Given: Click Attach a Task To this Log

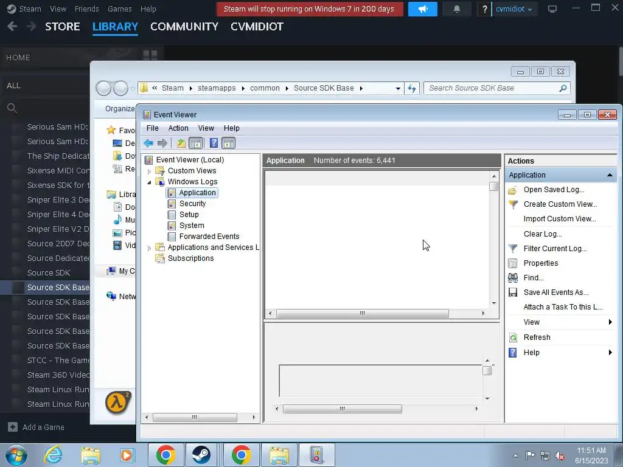Looking at the screenshot, I should [563, 307].
